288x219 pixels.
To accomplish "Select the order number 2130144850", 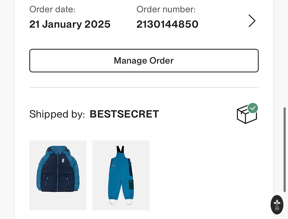I will point(167,24).
